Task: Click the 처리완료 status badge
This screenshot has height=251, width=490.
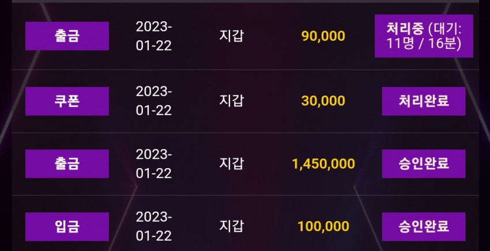Action: coord(424,101)
